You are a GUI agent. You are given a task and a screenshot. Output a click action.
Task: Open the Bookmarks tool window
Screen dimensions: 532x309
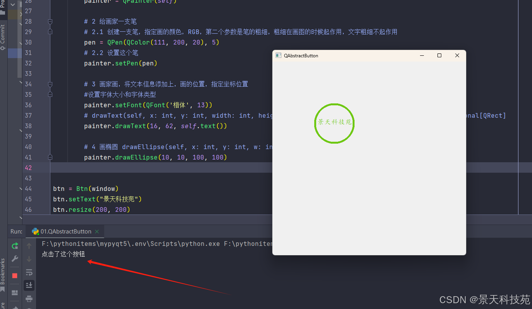pos(3,275)
